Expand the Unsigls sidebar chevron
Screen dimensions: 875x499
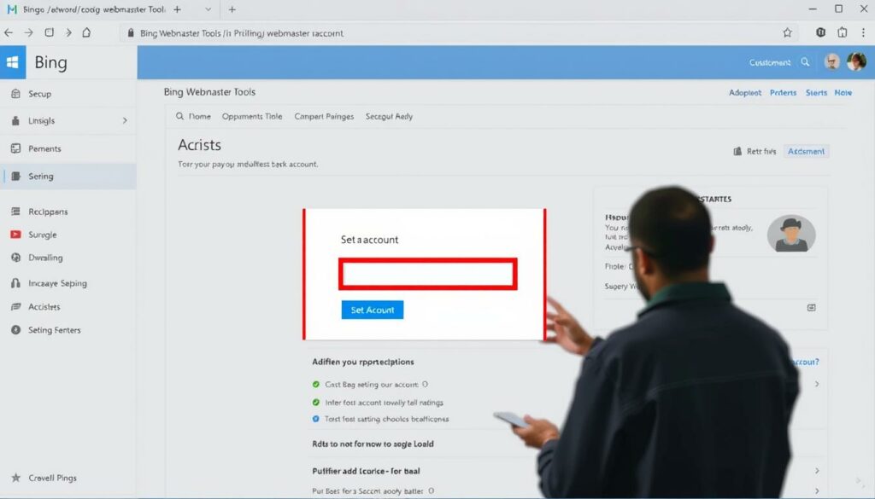125,120
